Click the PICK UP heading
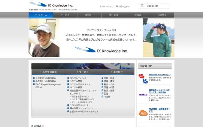 [x=146, y=66]
